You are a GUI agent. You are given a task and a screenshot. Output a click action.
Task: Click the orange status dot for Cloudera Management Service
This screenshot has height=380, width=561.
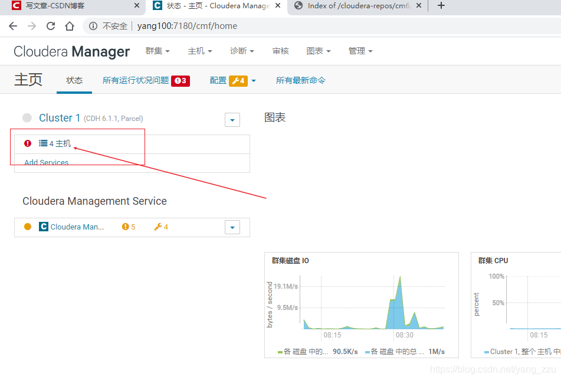coord(28,227)
